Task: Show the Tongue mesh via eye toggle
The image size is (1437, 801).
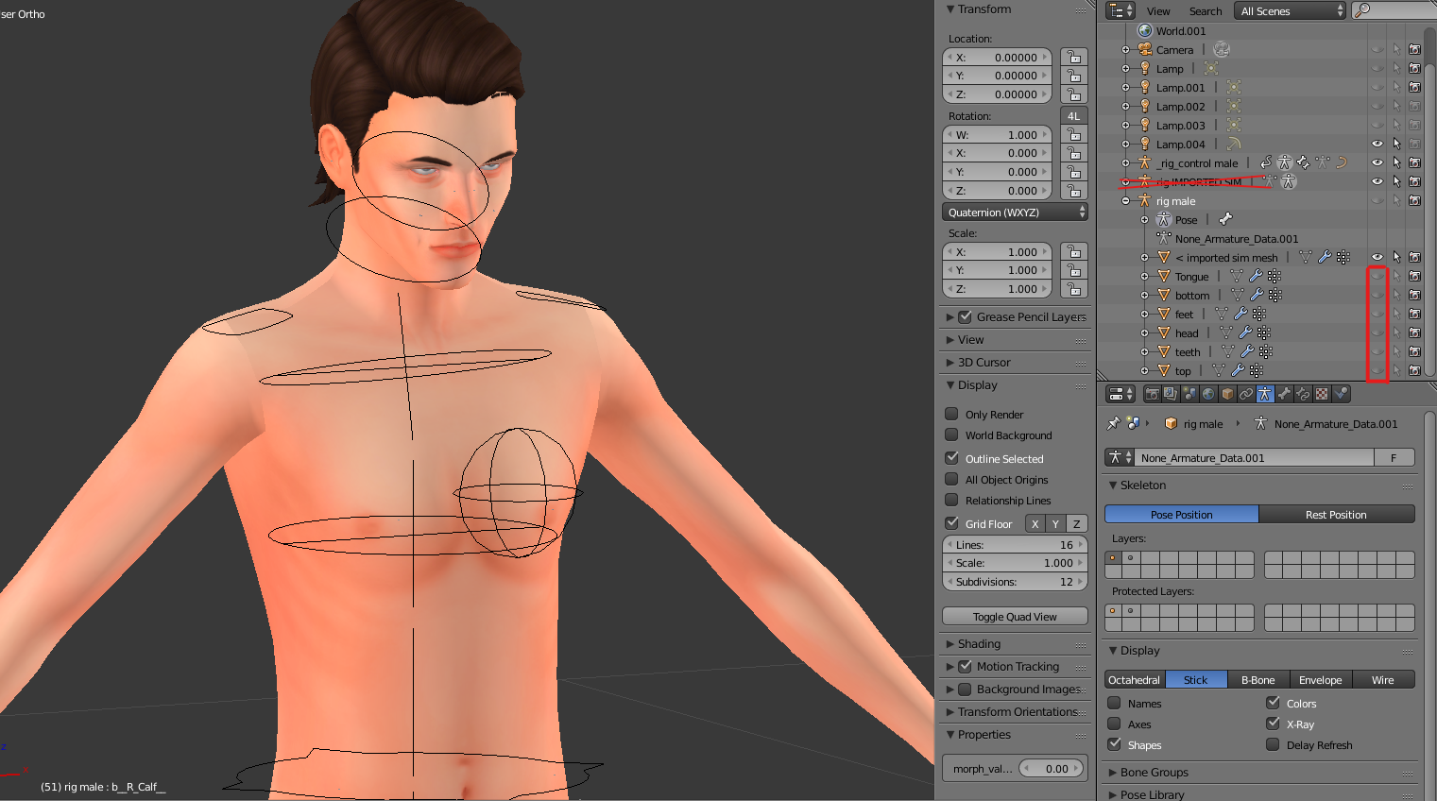Action: (1377, 276)
